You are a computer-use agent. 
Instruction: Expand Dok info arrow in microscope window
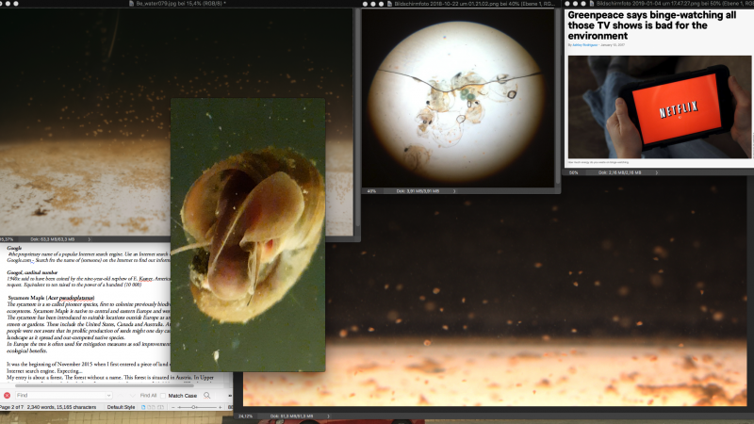pos(456,190)
